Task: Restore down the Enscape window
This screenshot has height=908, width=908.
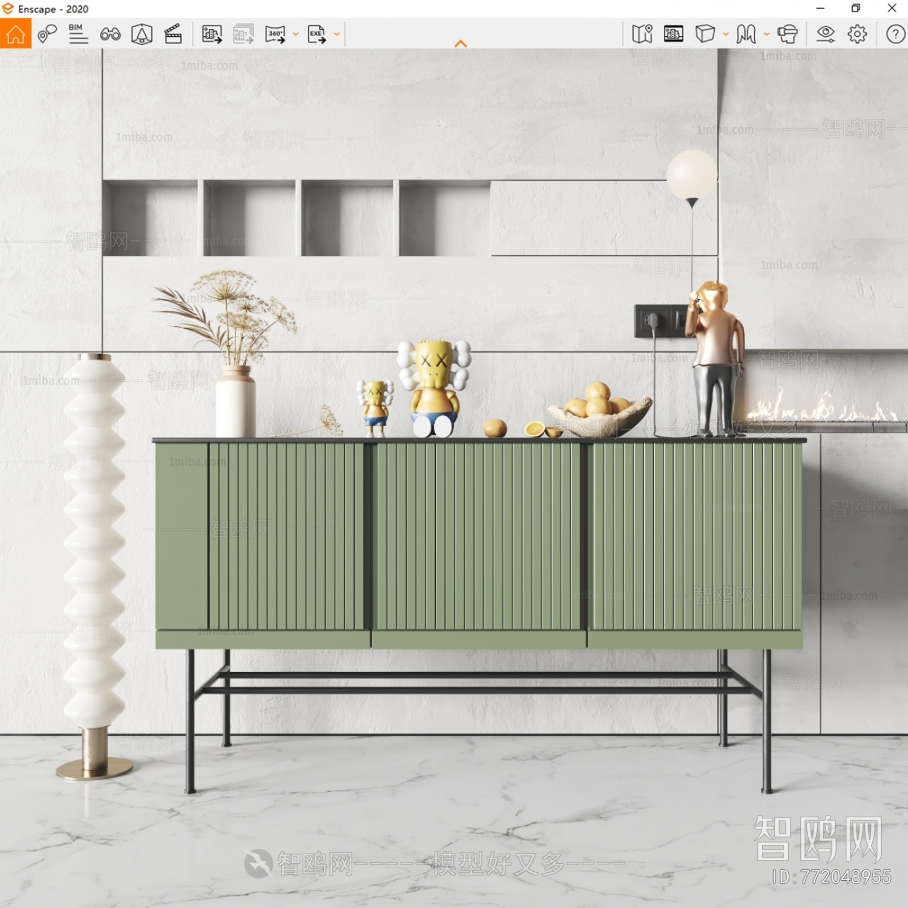Action: (x=855, y=8)
